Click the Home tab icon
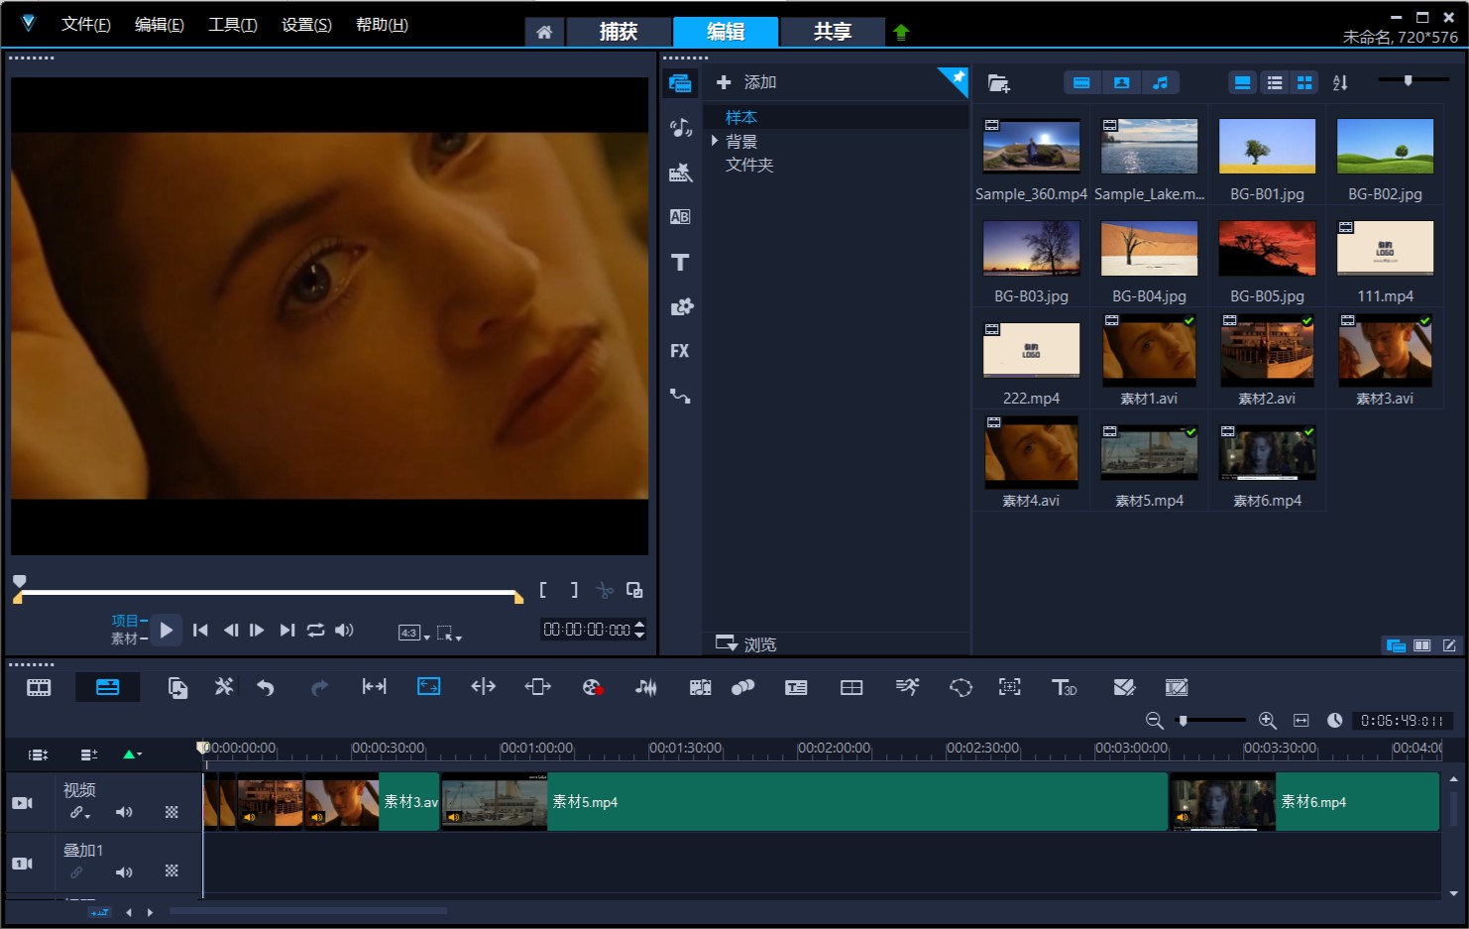Viewport: 1469px width, 929px height. [544, 32]
